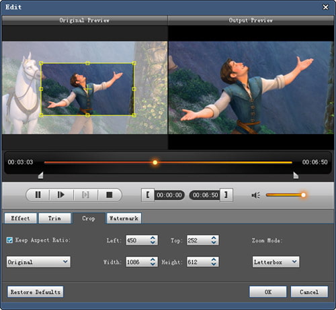Switch to the Effect tab
The height and width of the screenshot is (310, 336).
(x=20, y=218)
